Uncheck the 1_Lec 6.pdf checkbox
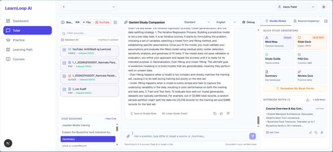Viewport: 333px width, 152px height. pos(64,89)
